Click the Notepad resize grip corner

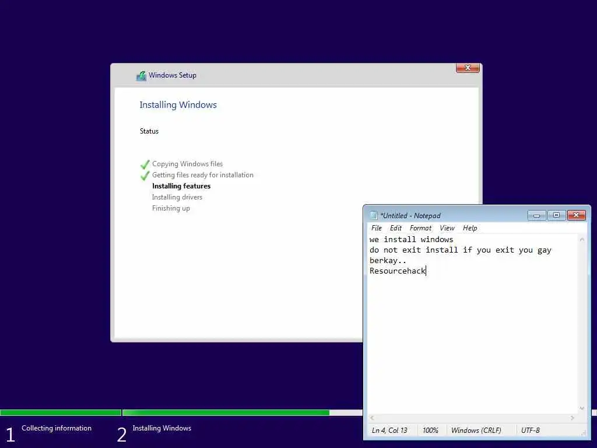click(x=583, y=433)
